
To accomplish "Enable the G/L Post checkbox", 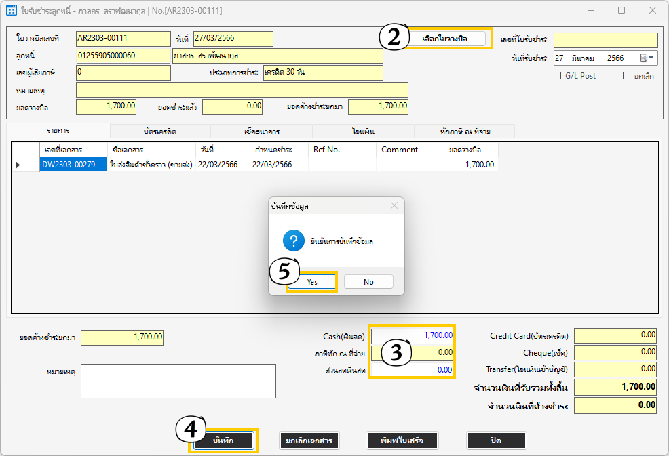I will point(558,76).
